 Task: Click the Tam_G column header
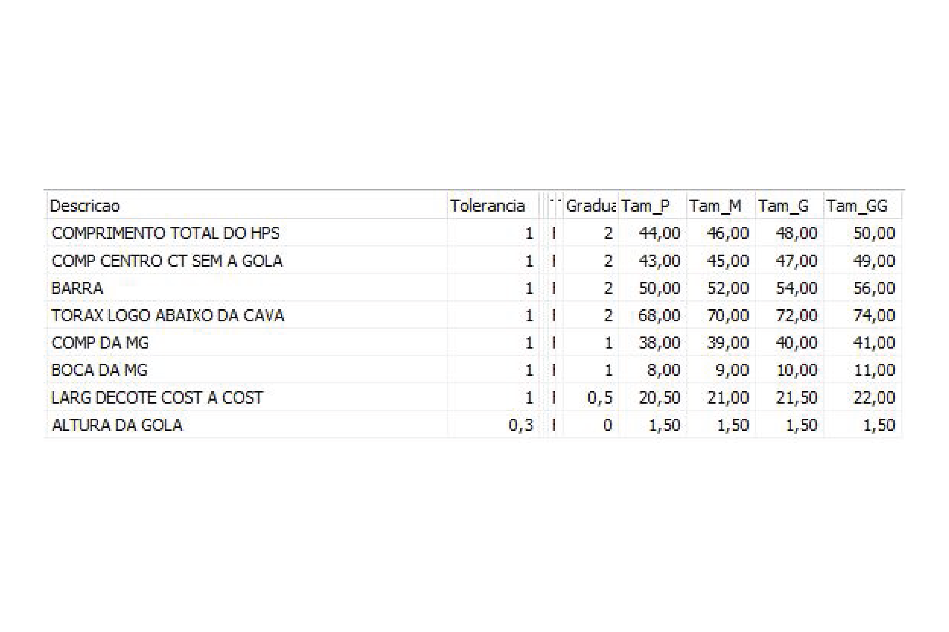click(x=789, y=206)
